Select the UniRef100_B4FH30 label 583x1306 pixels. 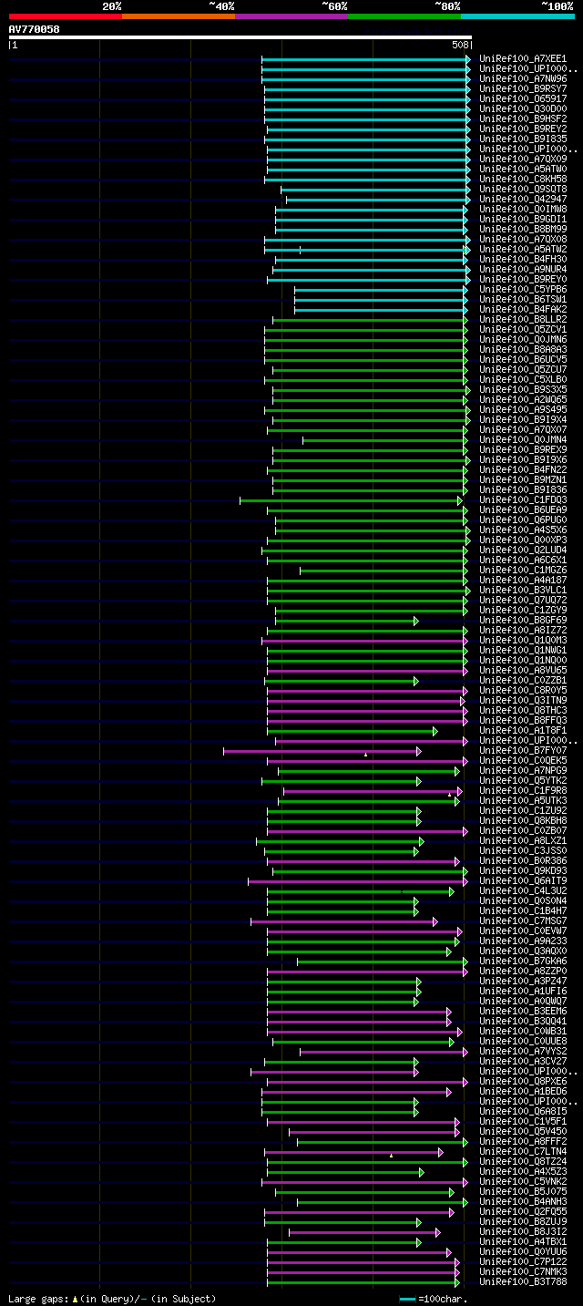(x=524, y=259)
